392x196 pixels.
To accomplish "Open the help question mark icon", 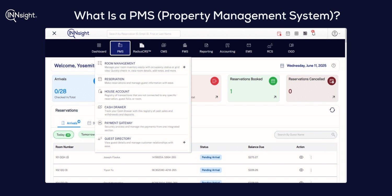I will click(x=333, y=66).
